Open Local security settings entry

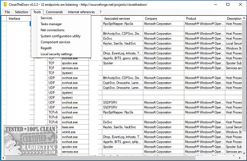click(x=61, y=54)
